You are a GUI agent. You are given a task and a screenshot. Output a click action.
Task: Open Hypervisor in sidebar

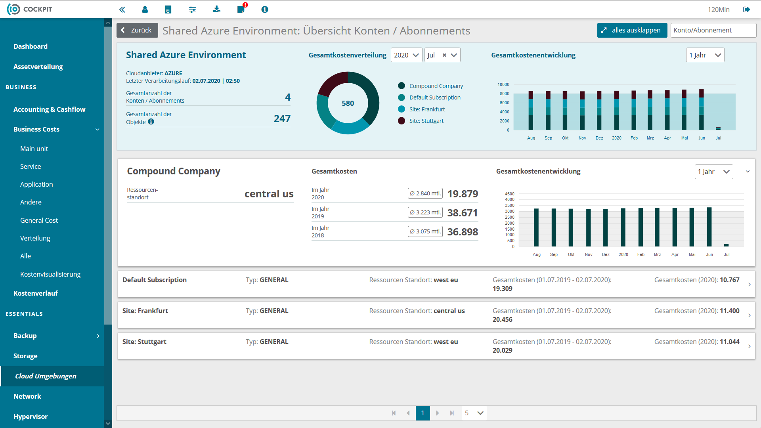31,417
